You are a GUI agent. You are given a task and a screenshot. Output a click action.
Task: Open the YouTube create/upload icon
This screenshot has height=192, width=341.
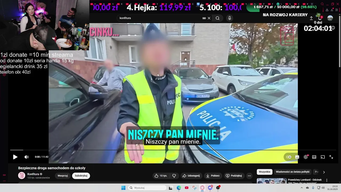coord(311,18)
